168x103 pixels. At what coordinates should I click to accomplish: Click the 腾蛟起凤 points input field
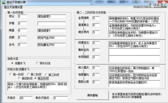point(96,50)
